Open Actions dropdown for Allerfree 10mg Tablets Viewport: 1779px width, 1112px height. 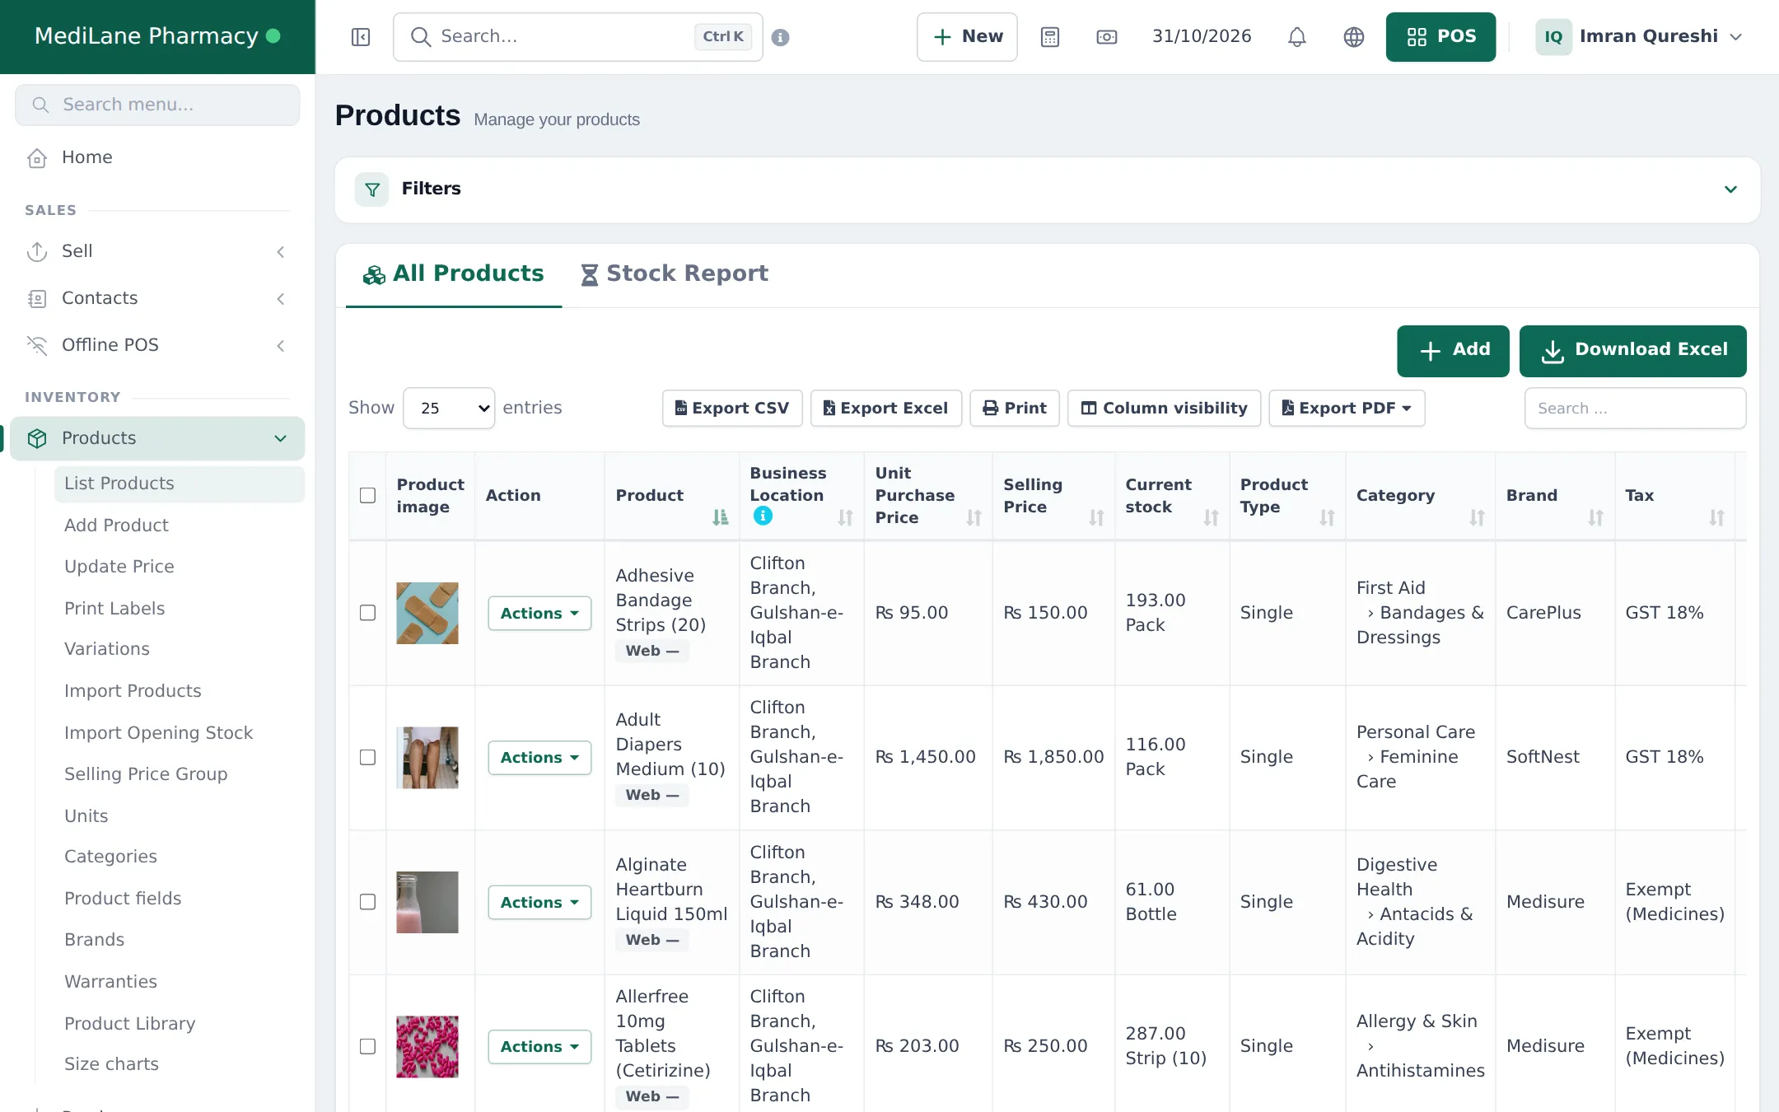click(539, 1047)
